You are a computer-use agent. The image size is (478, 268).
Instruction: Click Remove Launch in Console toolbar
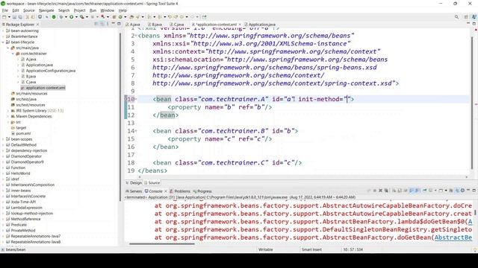click(380, 191)
